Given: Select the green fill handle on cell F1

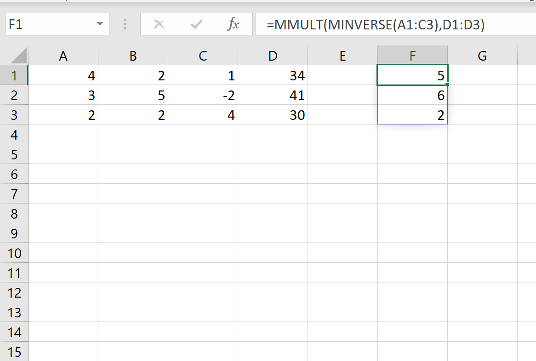Looking at the screenshot, I should pos(447,85).
